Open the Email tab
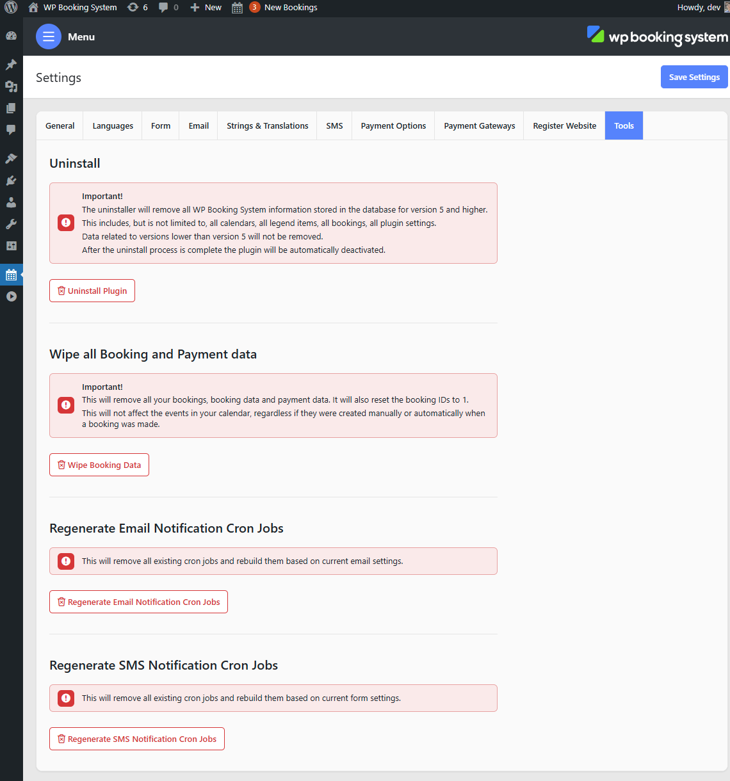 pos(199,126)
